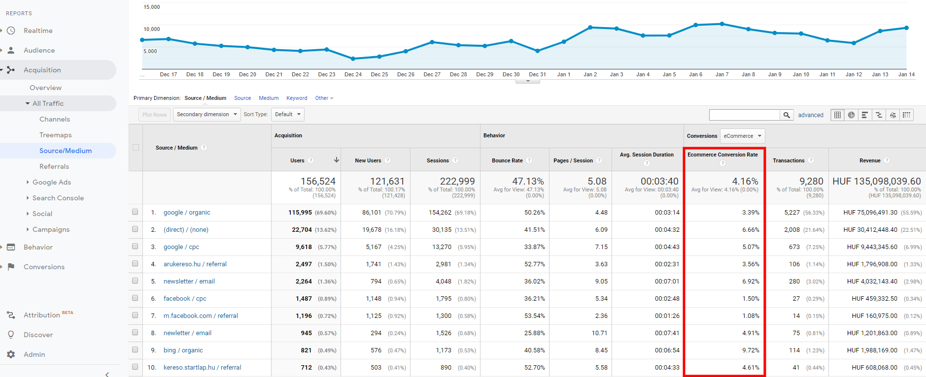This screenshot has width=926, height=377.
Task: Open the Secondary dimension dropdown
Action: 207,115
